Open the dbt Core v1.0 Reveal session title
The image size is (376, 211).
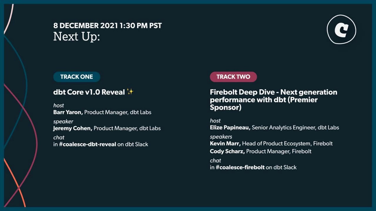point(89,92)
